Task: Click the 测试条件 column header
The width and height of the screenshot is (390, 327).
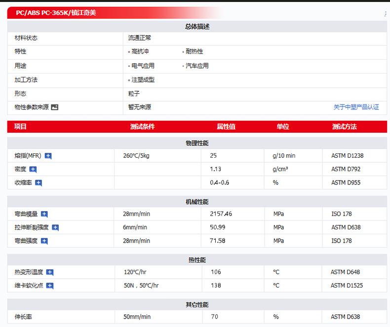Action: click(142, 127)
